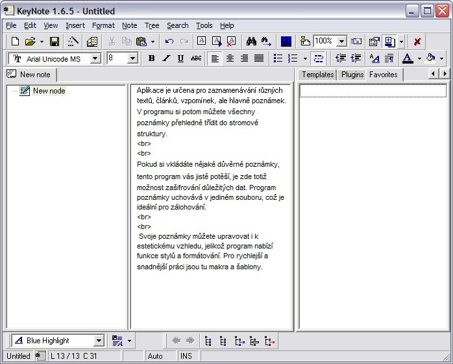Open the File menu
The width and height of the screenshot is (453, 364).
click(x=11, y=25)
